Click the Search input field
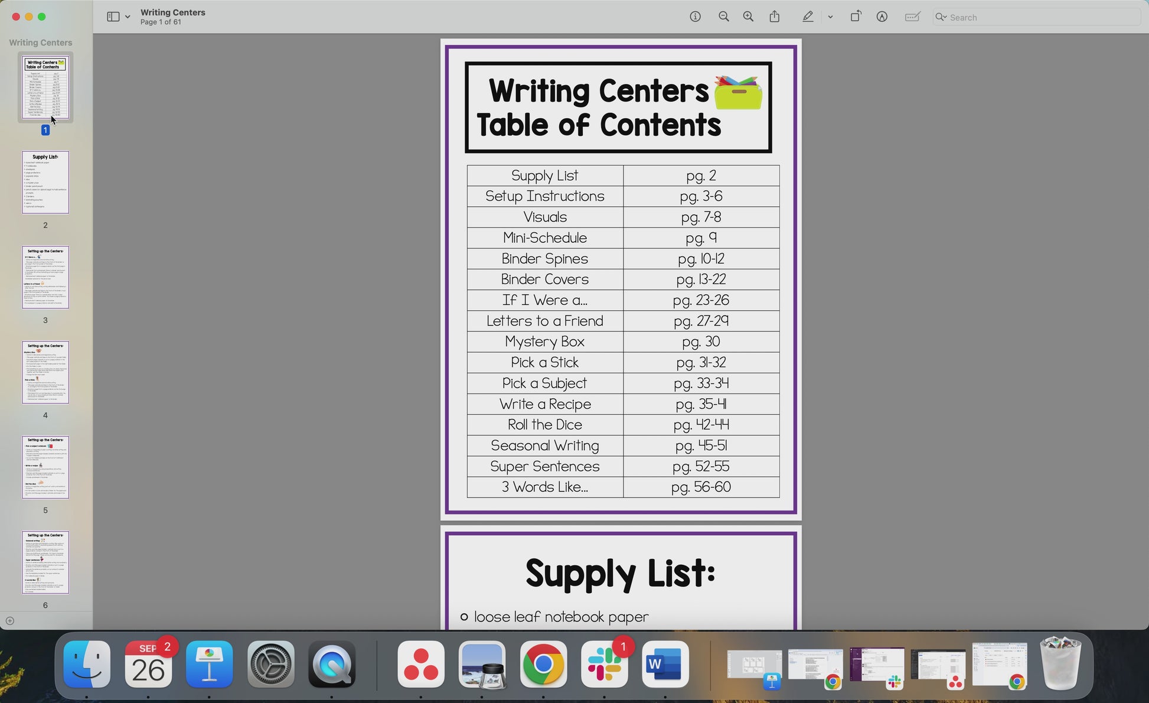The image size is (1149, 703). coord(1039,17)
